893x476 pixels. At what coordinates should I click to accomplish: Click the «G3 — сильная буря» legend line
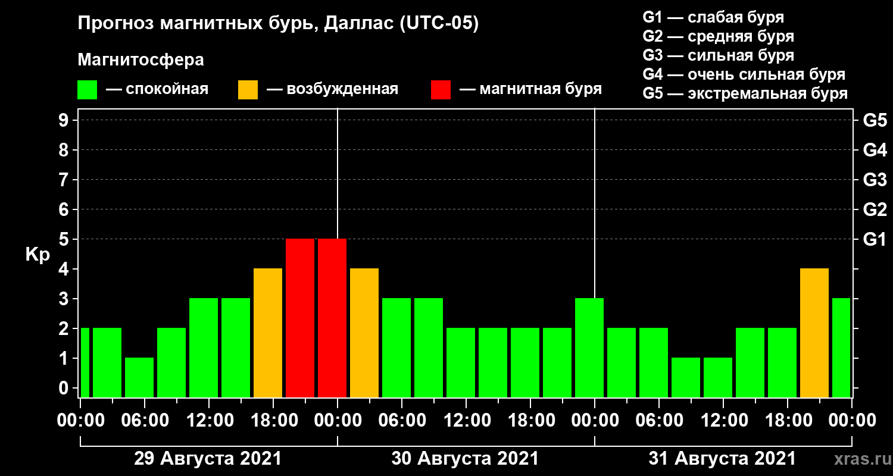coord(718,55)
